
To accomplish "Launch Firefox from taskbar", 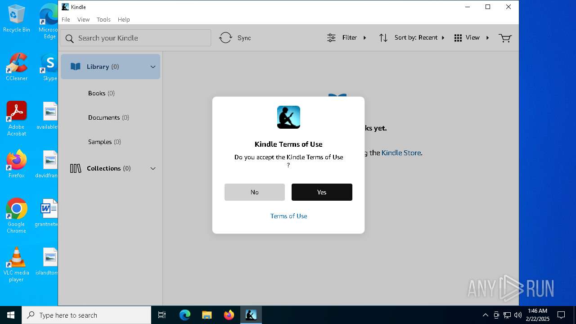I will [x=229, y=315].
